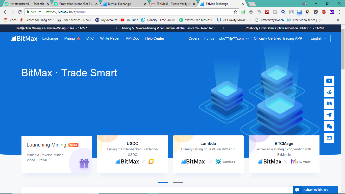The image size is (345, 194).
Task: Open My Account Jio bookmark
Action: coord(106,20)
